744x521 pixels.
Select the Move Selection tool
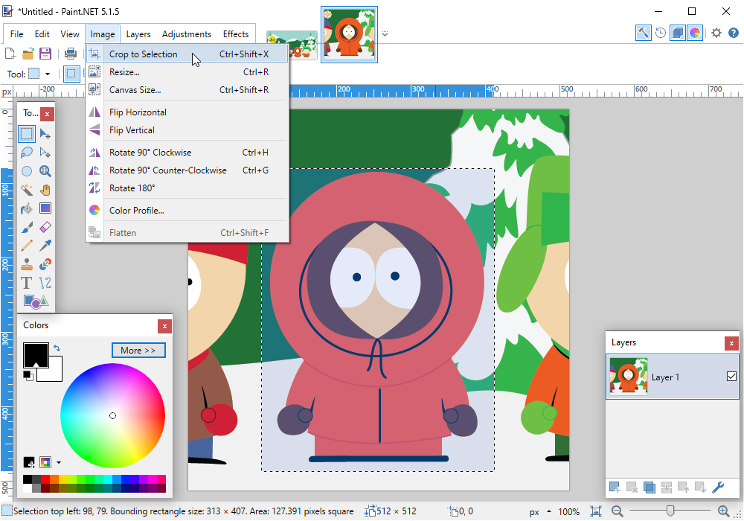45,153
